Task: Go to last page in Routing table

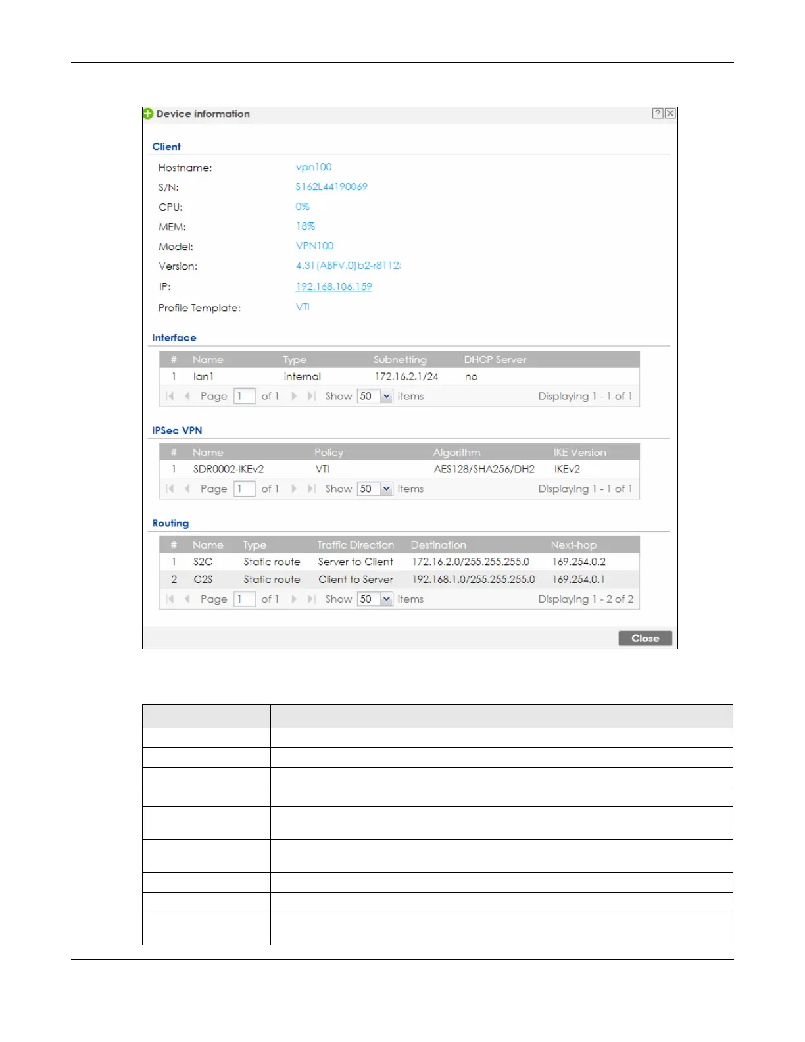Action: [x=311, y=599]
